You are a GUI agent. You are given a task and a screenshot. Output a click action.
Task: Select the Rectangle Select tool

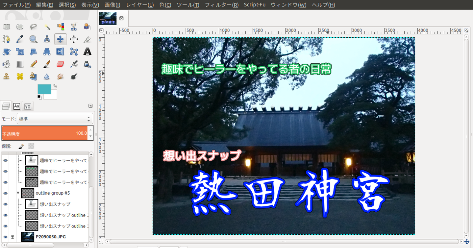(7, 27)
